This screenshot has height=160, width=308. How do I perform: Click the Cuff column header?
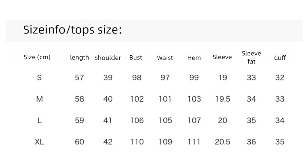tap(280, 58)
